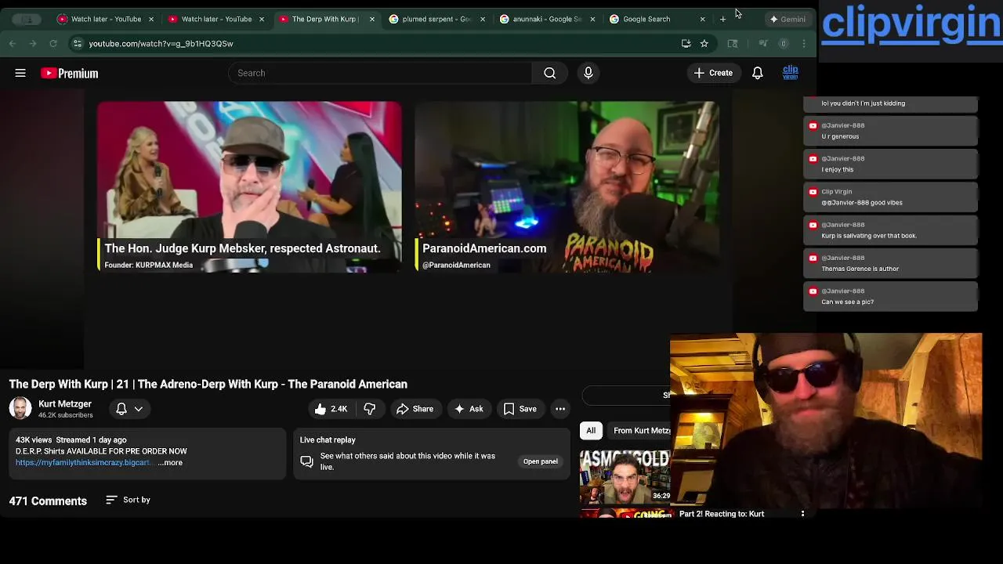Switch to second Watch later tab
This screenshot has width=1003, height=564.
click(216, 19)
